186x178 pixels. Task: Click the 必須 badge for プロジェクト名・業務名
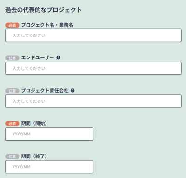(x=12, y=25)
